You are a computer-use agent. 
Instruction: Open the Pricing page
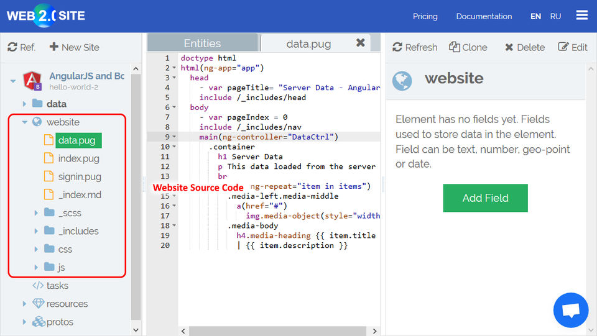click(x=425, y=16)
